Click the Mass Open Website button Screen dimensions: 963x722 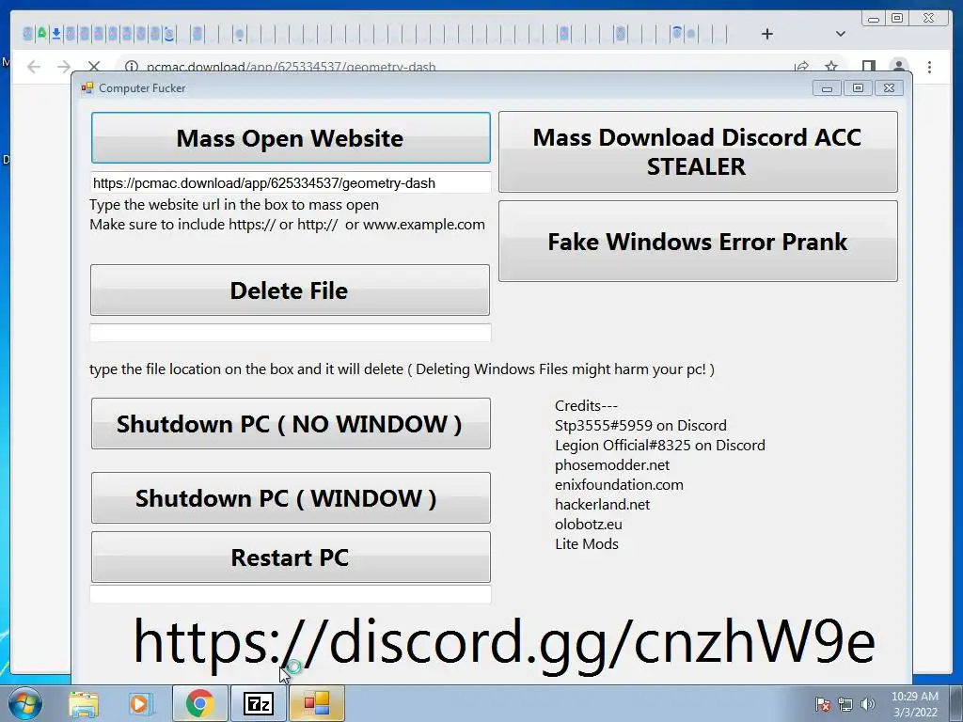pos(291,137)
